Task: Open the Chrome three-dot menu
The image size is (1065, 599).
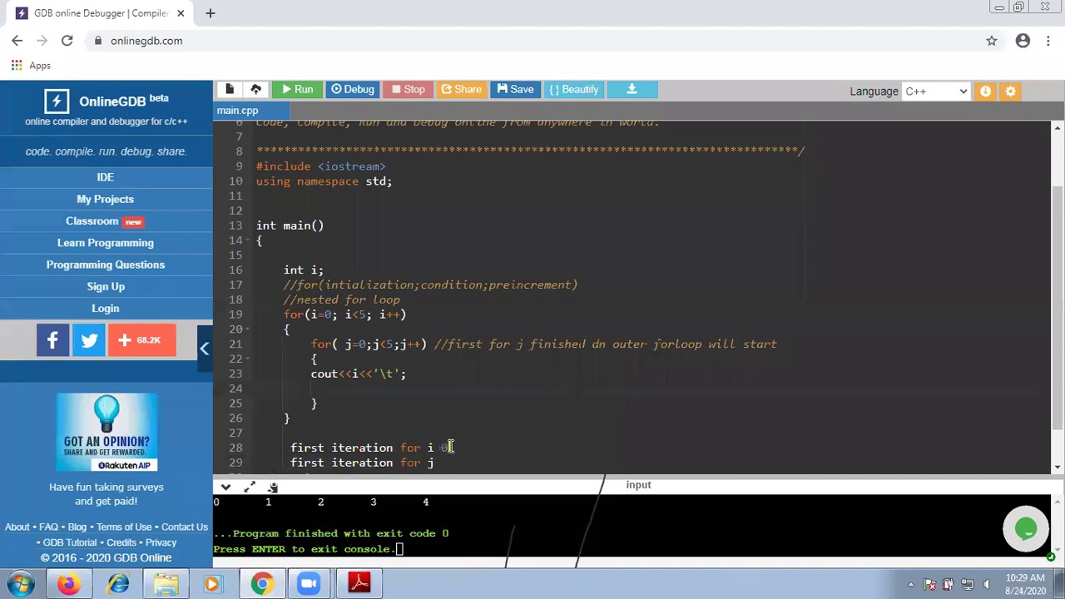Action: pos(1049,41)
